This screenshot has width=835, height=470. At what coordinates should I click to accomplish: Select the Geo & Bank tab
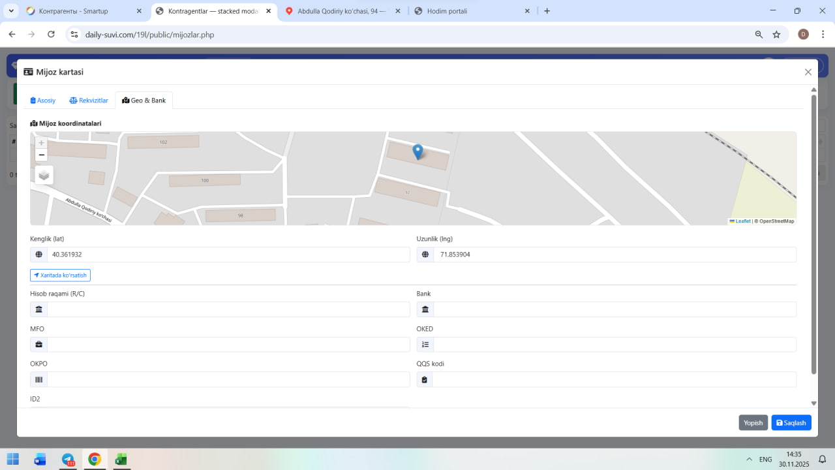pyautogui.click(x=144, y=101)
